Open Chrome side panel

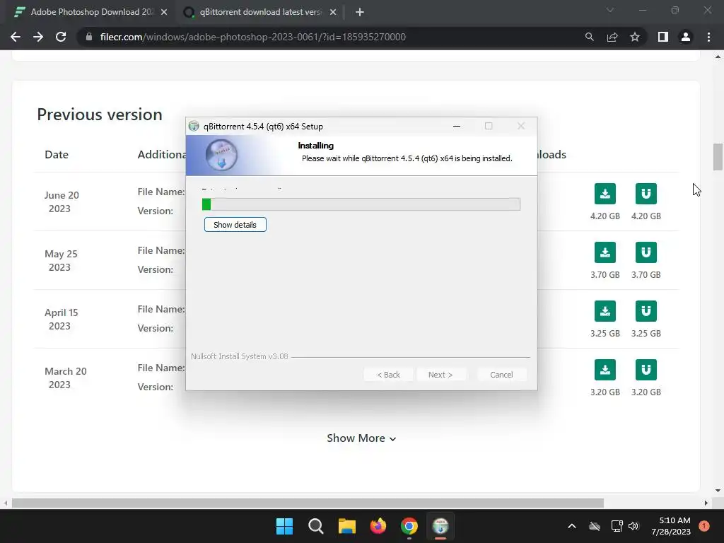tap(663, 37)
